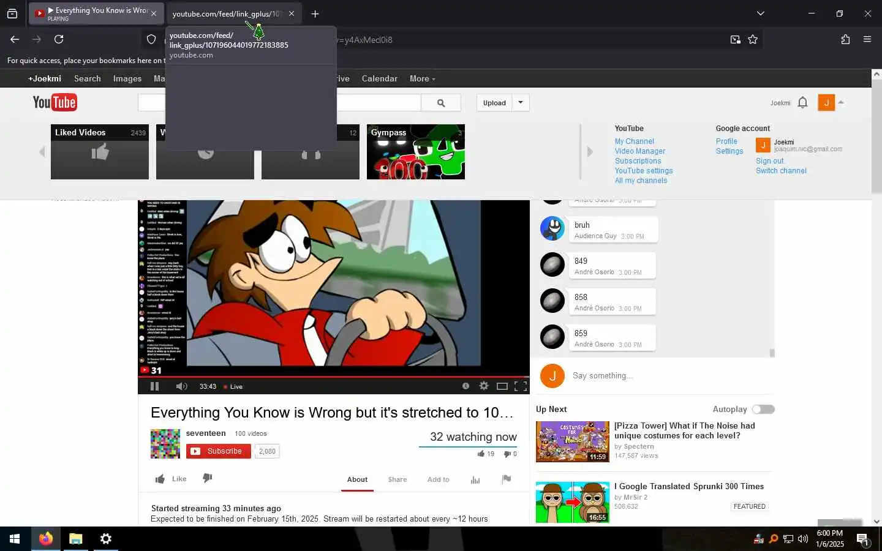
Task: Toggle the Autoplay switch
Action: click(763, 409)
